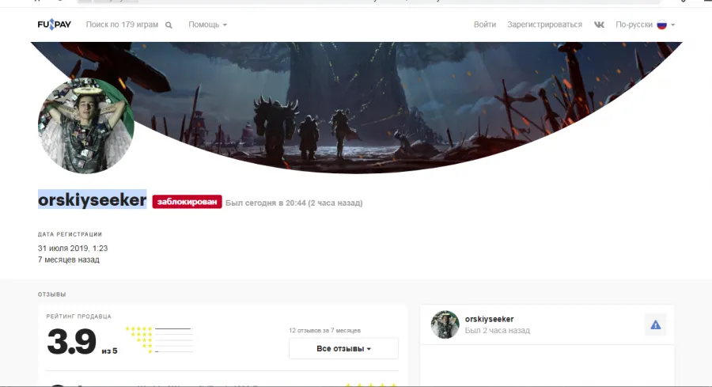Viewport: 712px width, 387px height.
Task: Expand the Помощь dropdown menu
Action: [x=207, y=25]
